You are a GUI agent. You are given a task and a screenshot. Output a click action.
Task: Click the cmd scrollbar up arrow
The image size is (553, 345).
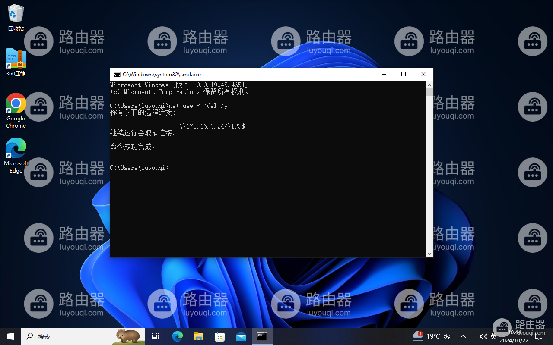429,85
